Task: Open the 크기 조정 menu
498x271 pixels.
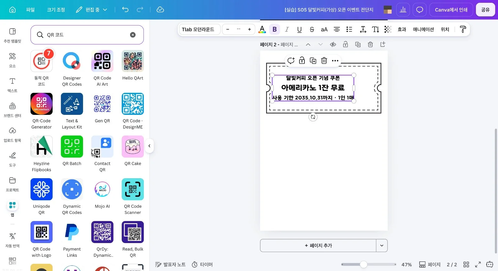Action: tap(56, 10)
